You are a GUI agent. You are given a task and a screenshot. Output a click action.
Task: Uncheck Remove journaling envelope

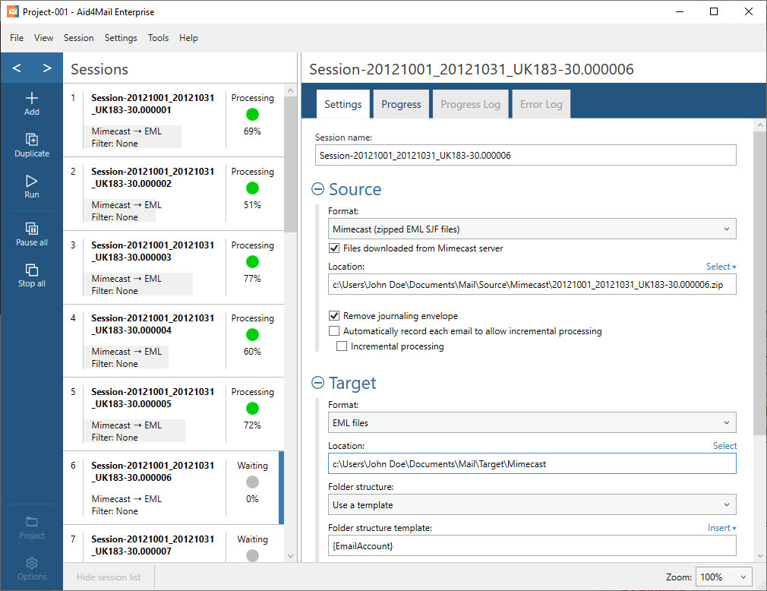[334, 315]
